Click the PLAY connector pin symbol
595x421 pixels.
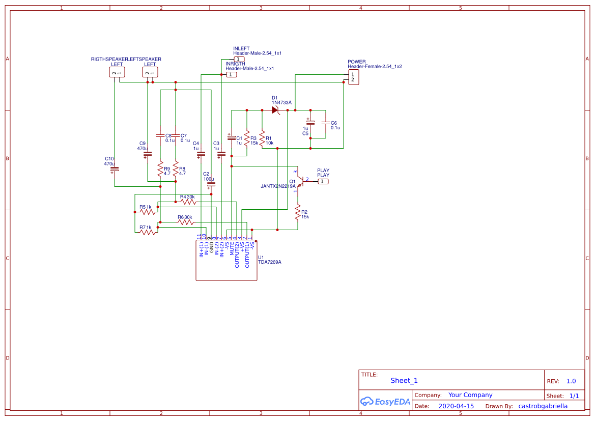pos(323,181)
